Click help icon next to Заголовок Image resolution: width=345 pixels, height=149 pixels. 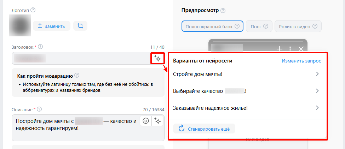(40, 47)
